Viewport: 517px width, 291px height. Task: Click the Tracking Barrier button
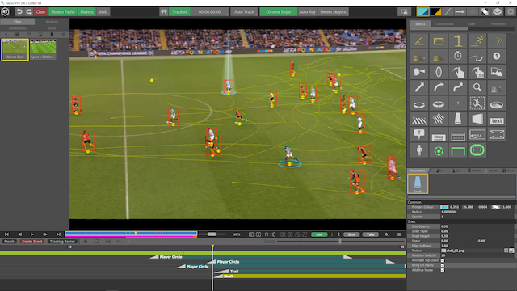point(62,242)
